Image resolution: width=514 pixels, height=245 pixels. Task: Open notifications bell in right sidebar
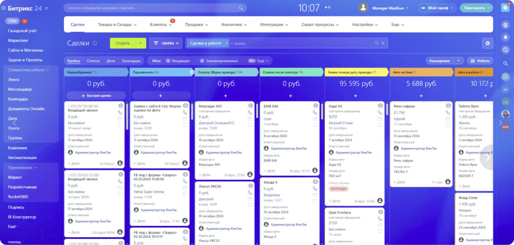[505, 37]
